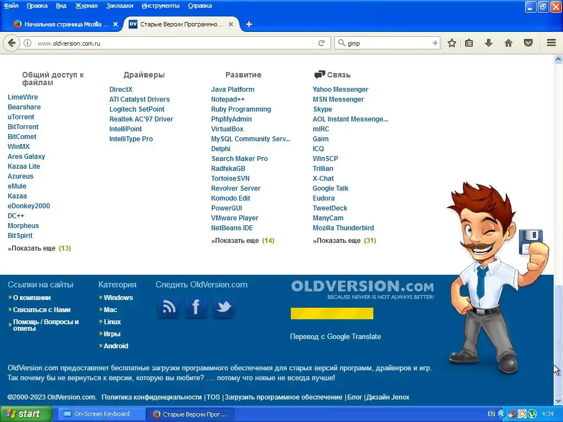The height and width of the screenshot is (422, 563).
Task: Open site info icon in address bar
Action: click(27, 43)
